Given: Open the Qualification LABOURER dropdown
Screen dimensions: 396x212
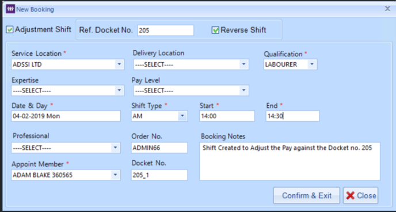Looking at the screenshot, I should point(312,64).
